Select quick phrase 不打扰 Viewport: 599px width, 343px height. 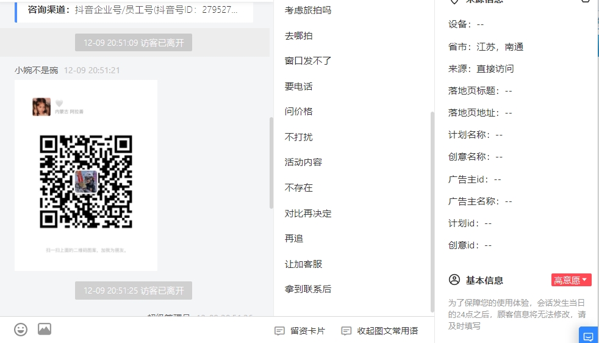tap(298, 137)
